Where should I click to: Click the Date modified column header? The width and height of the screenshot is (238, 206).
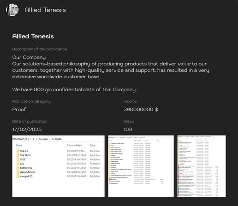coord(74,145)
